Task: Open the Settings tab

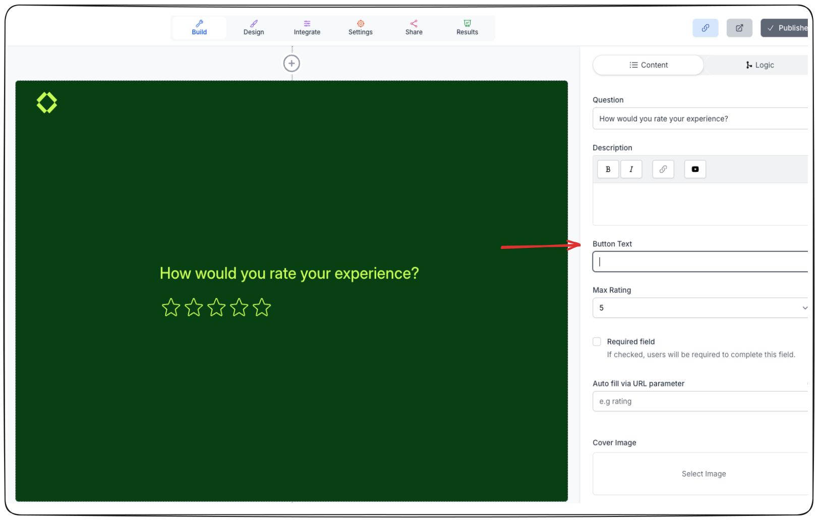Action: [x=361, y=28]
